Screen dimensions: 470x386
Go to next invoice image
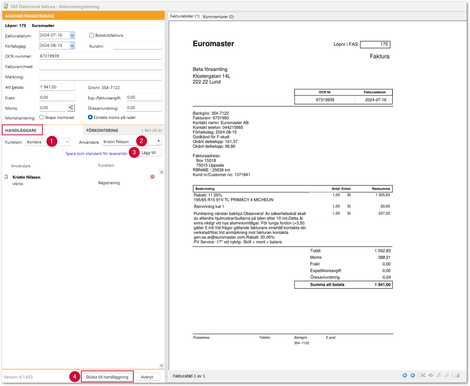coord(413,375)
